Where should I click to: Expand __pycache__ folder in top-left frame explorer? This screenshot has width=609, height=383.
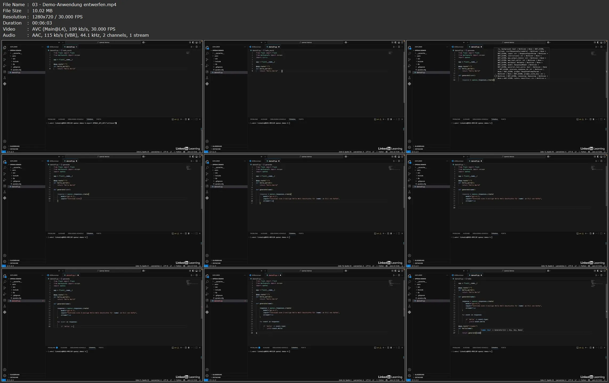pyautogui.click(x=17, y=53)
